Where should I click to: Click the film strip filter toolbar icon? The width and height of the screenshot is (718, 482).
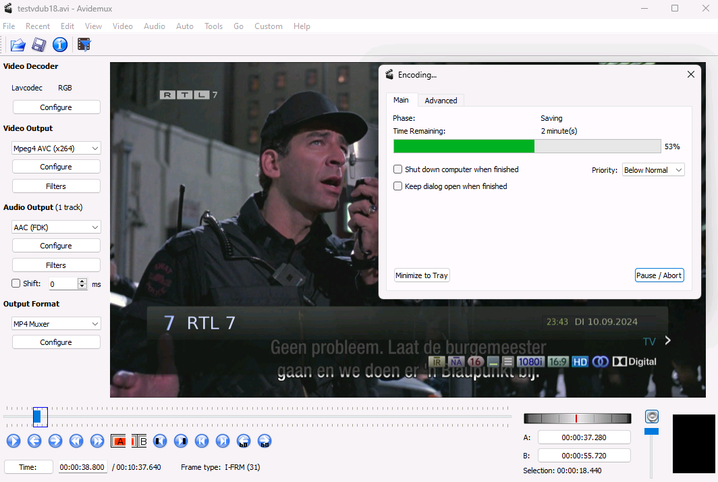coord(84,45)
